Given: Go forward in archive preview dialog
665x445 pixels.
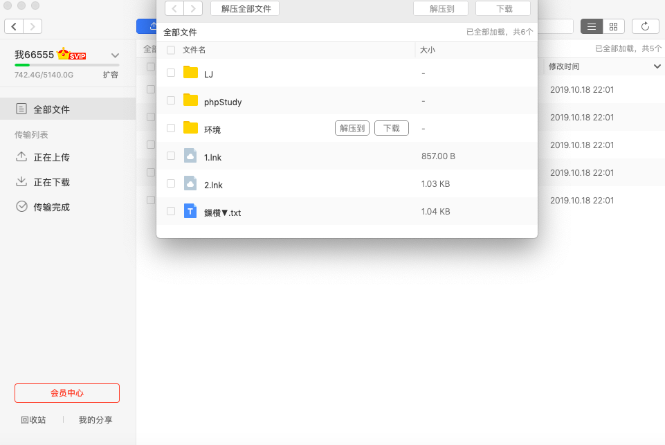Looking at the screenshot, I should pos(193,8).
